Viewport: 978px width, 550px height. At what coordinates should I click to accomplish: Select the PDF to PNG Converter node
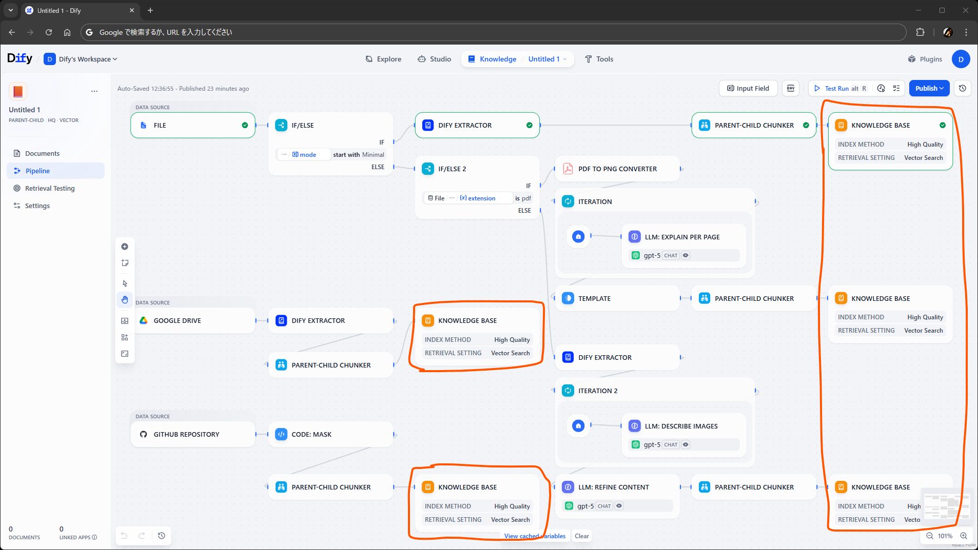pos(617,169)
